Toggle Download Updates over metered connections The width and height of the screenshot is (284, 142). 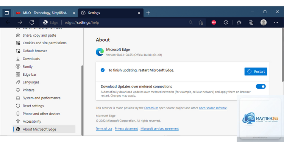click(x=261, y=87)
